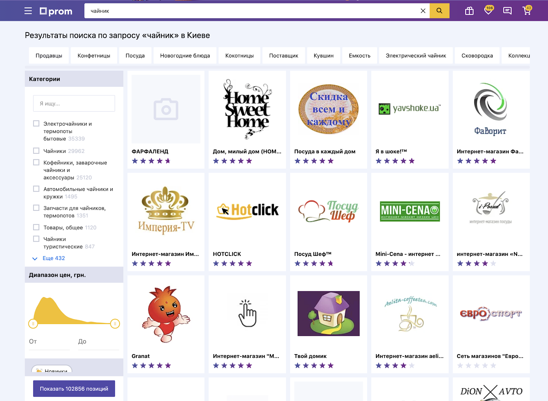
Task: Check Запчасти для чайников, термопотов
Action: tap(36, 208)
